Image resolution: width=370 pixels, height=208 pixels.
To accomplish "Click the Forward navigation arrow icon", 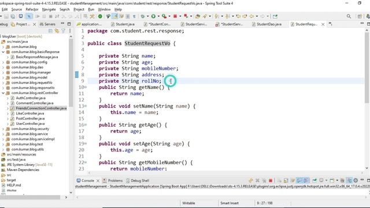I will pos(262,16).
